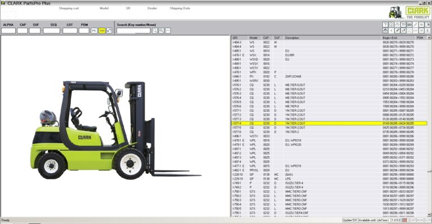Select row I-576-6 CQ MB,TIER-0
The image size is (432, 224).
[329, 106]
